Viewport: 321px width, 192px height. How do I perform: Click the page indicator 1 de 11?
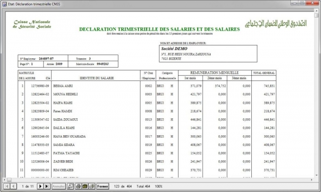coord(28,186)
